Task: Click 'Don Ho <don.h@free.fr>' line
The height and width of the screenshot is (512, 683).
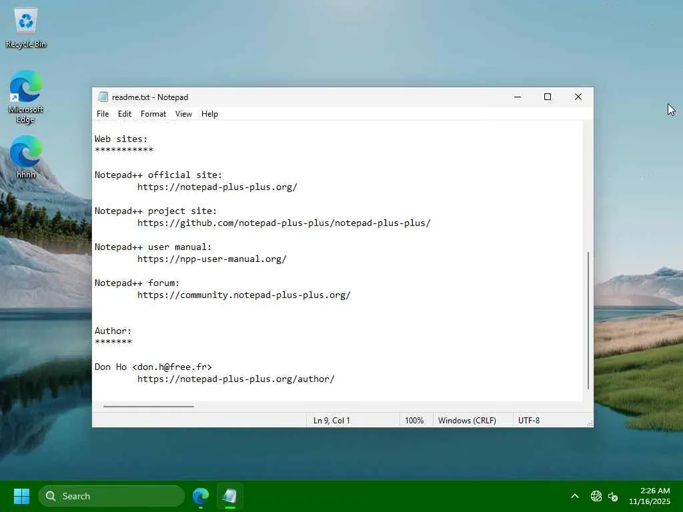Action: coord(153,367)
